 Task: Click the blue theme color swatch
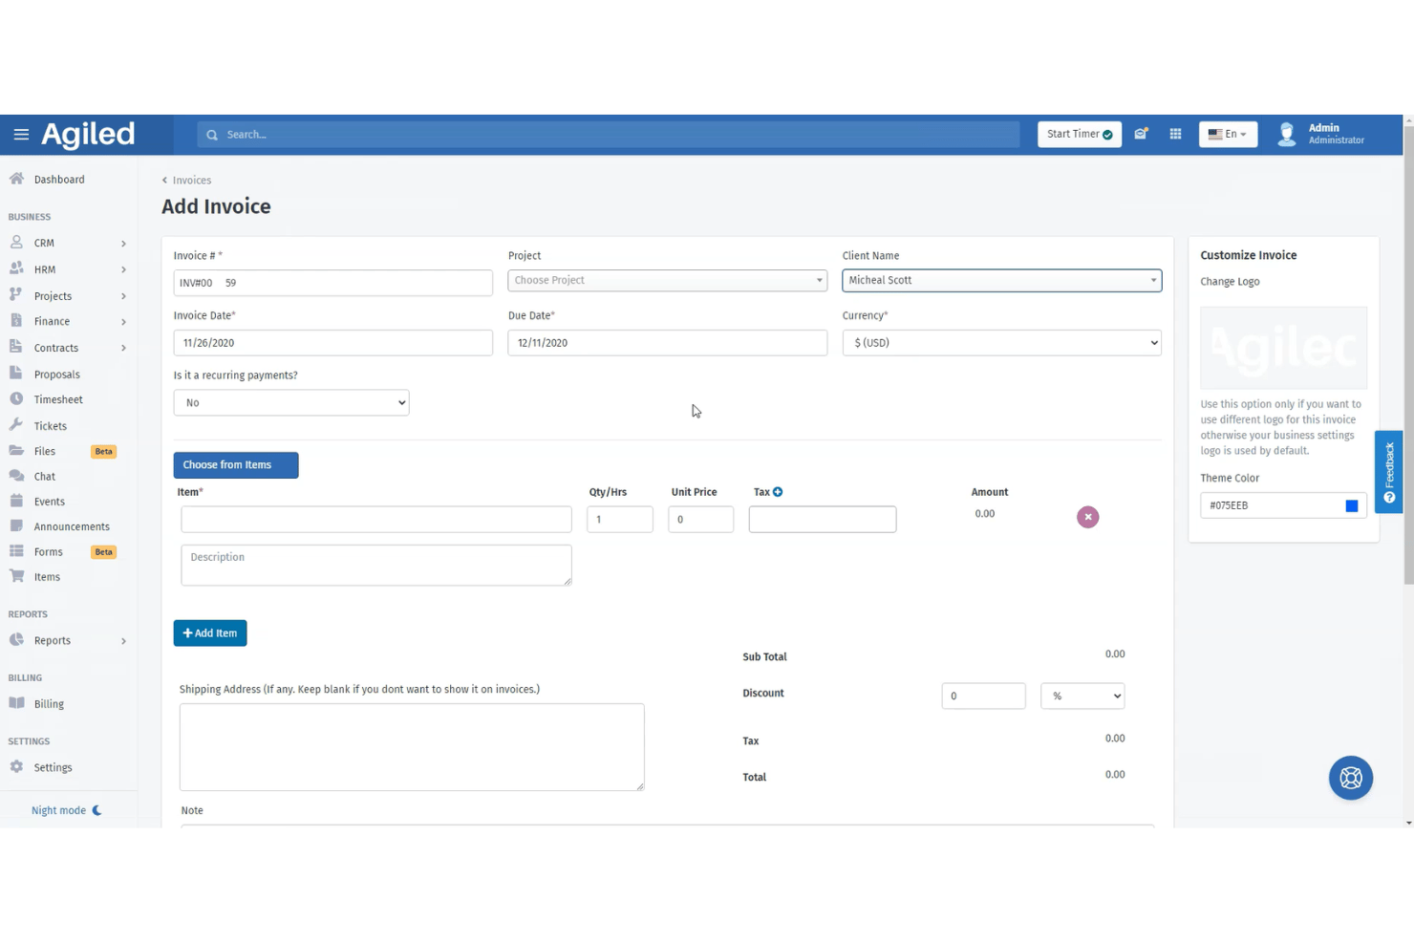[x=1351, y=505]
